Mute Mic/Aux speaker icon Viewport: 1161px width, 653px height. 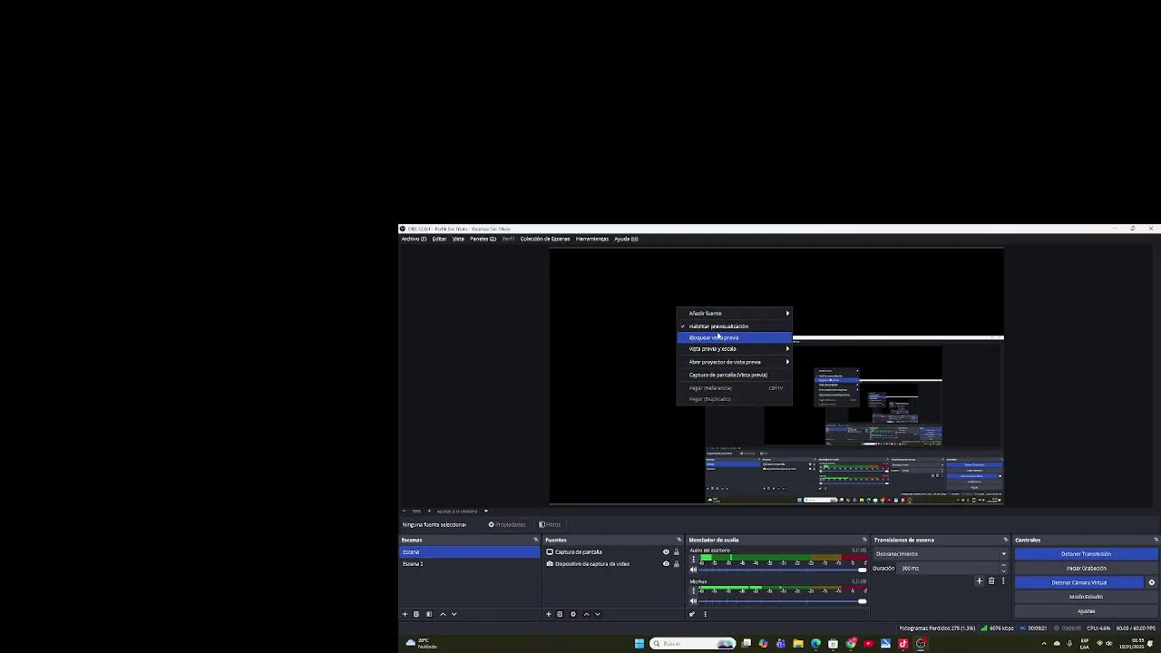[694, 600]
